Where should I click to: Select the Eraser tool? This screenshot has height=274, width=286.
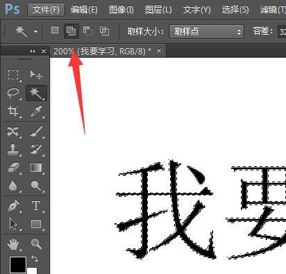(x=13, y=168)
